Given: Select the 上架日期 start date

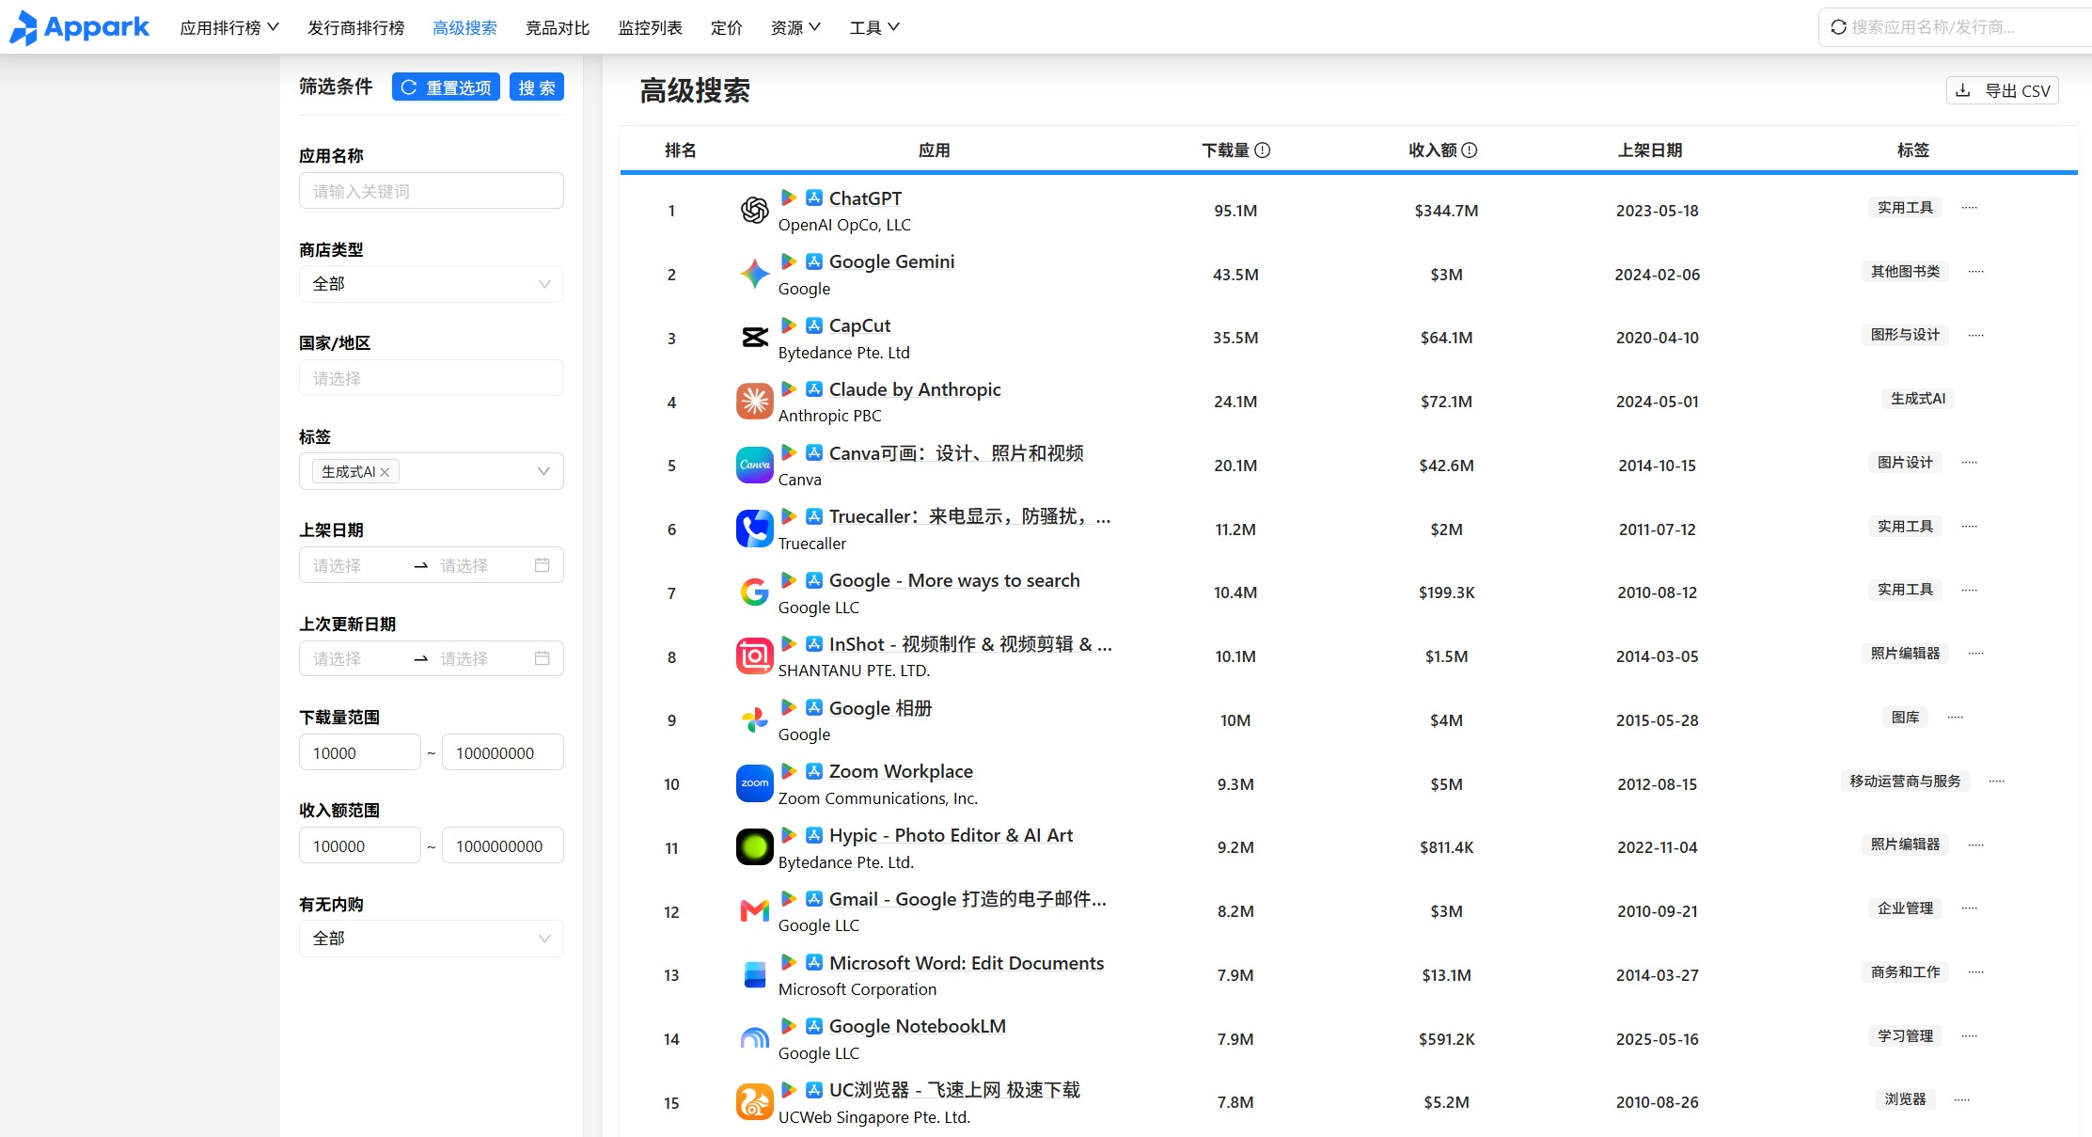Looking at the screenshot, I should coord(357,565).
